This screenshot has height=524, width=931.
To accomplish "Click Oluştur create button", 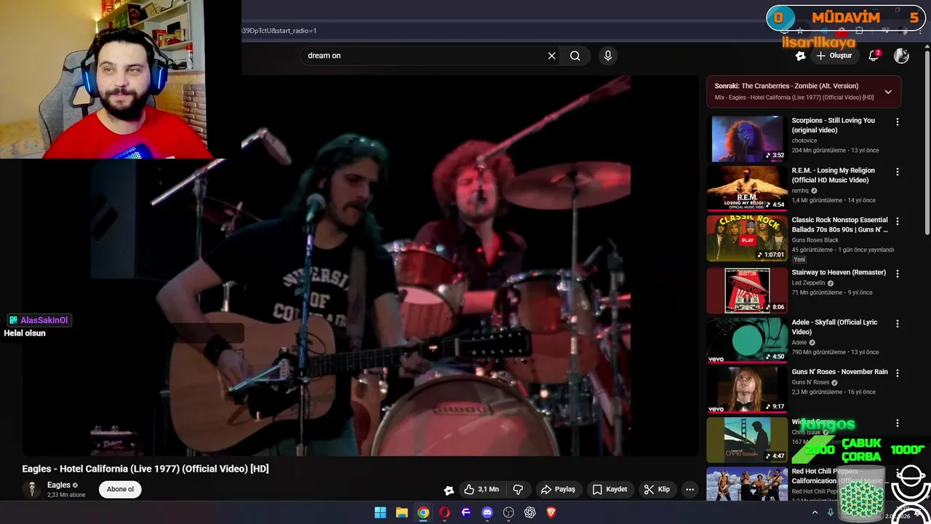I will [x=834, y=55].
